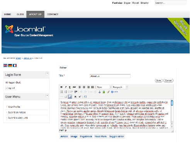
Task: Create a bulleted list in the editor
Action: pos(61,92)
